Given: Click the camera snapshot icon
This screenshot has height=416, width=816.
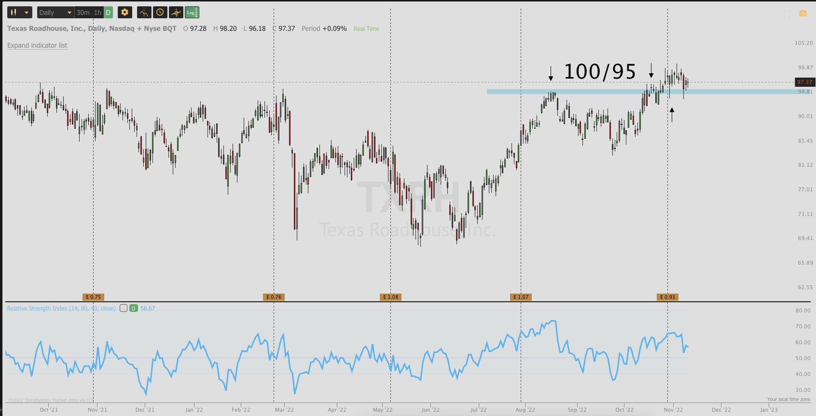Looking at the screenshot, I should (x=803, y=13).
